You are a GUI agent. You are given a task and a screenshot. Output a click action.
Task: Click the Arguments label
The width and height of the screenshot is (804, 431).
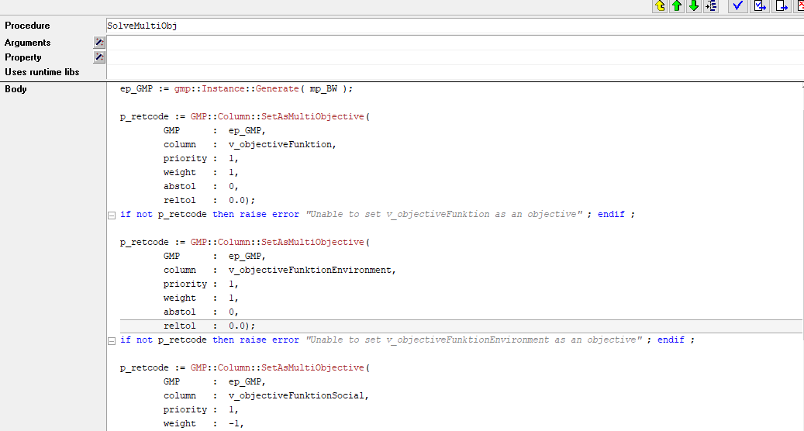(x=28, y=43)
